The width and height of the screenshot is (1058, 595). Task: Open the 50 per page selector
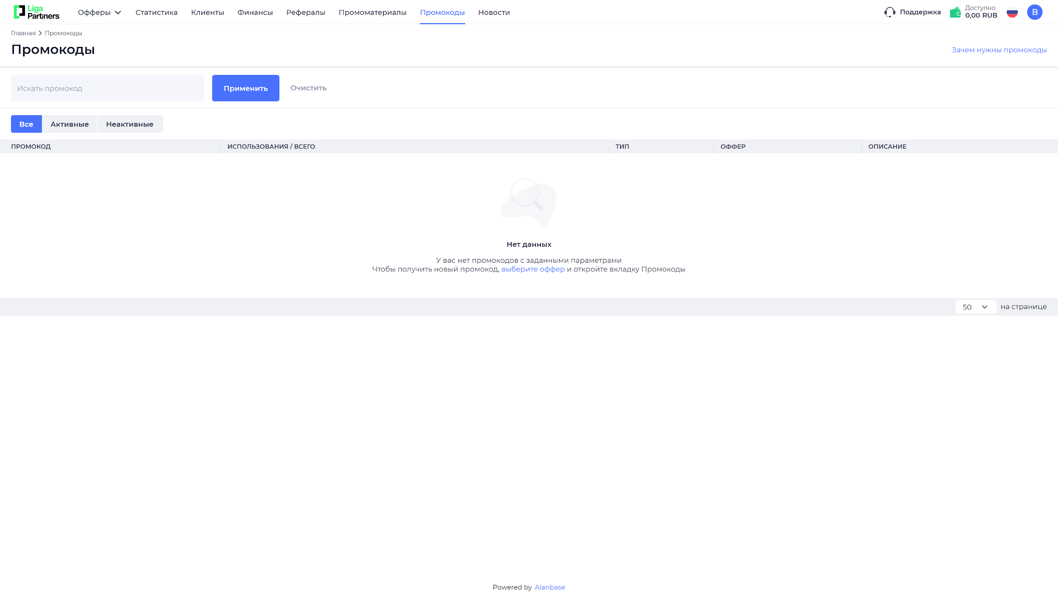975,307
